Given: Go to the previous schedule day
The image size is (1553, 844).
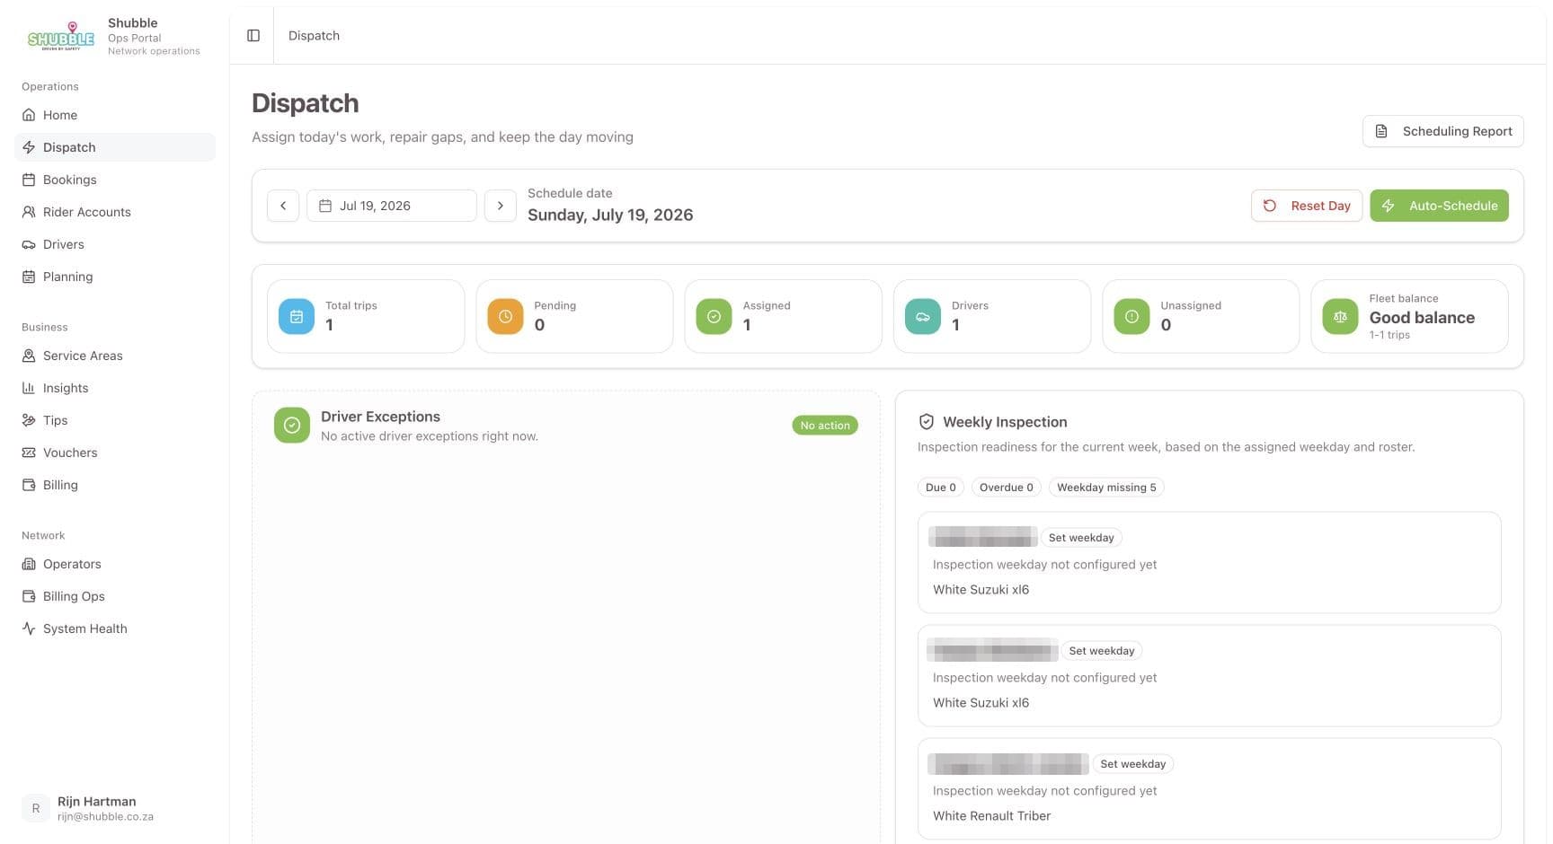Looking at the screenshot, I should [x=283, y=206].
